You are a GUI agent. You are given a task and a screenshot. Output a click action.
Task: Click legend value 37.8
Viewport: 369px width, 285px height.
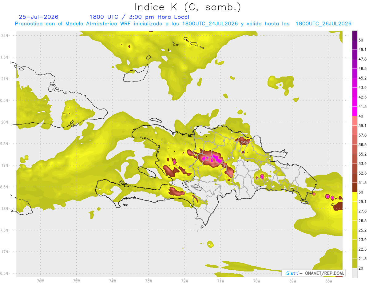pos(363,135)
